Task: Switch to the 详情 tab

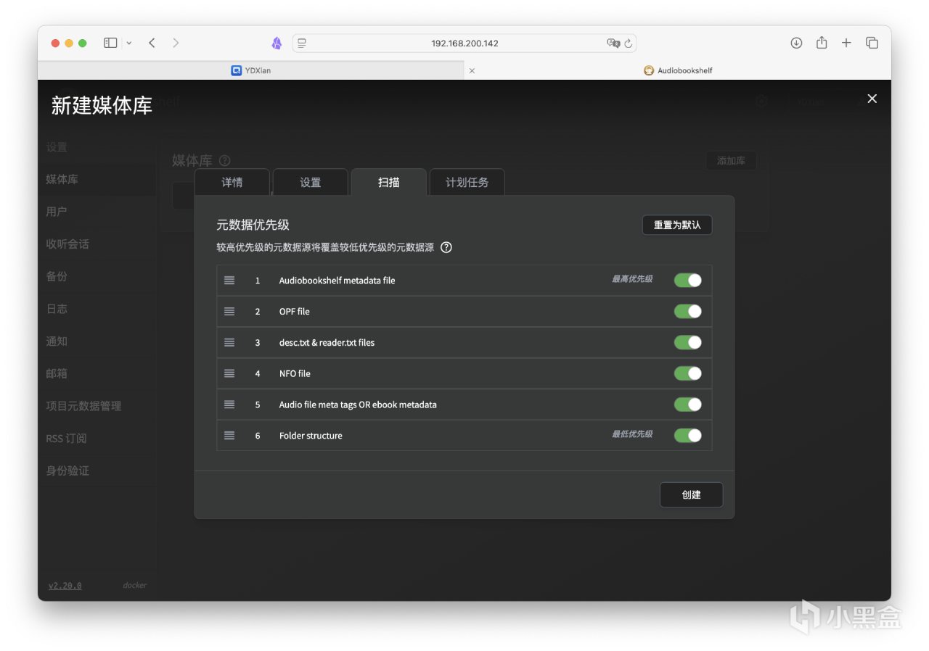Action: 232,182
